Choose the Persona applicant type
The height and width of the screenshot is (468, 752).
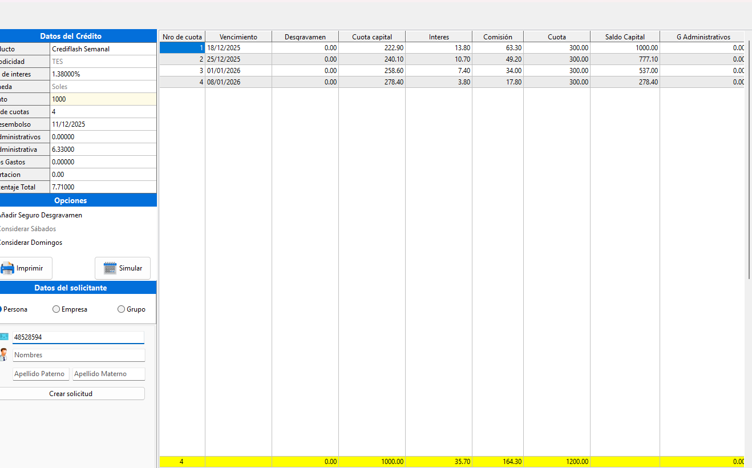point(2,309)
